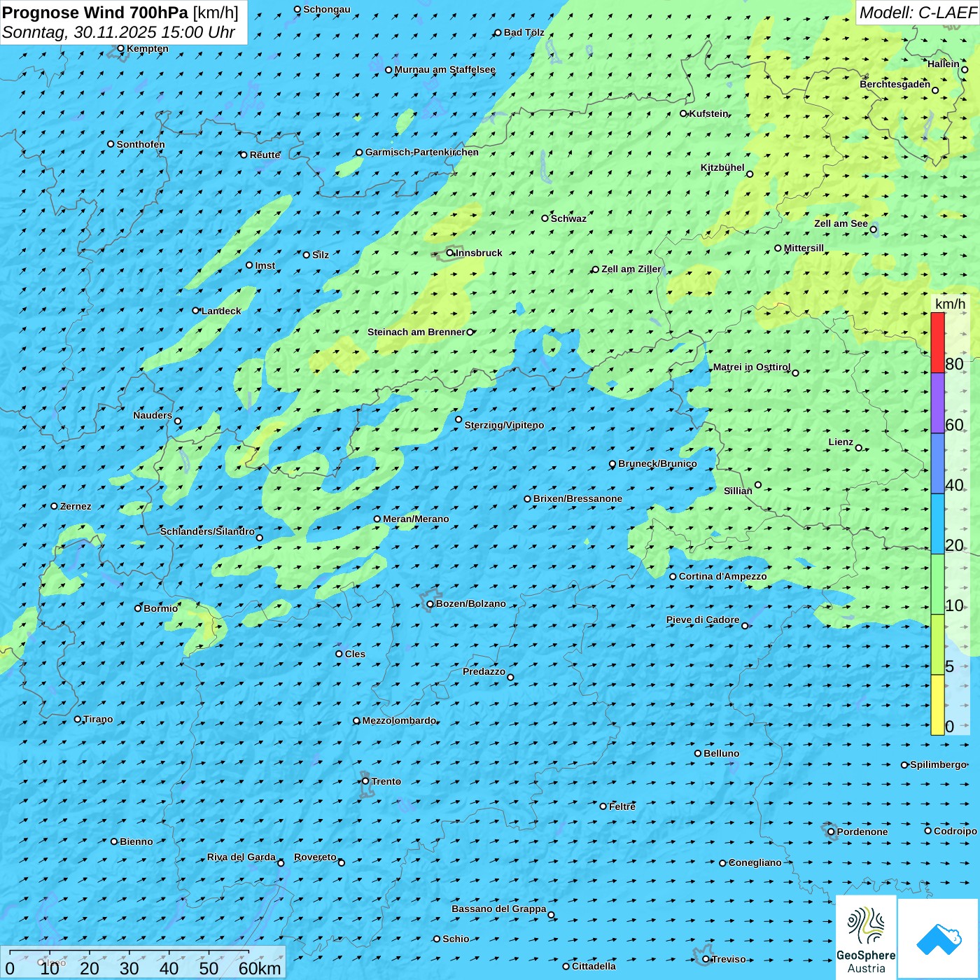Click the "Schlanders/Silandro" label

207,531
